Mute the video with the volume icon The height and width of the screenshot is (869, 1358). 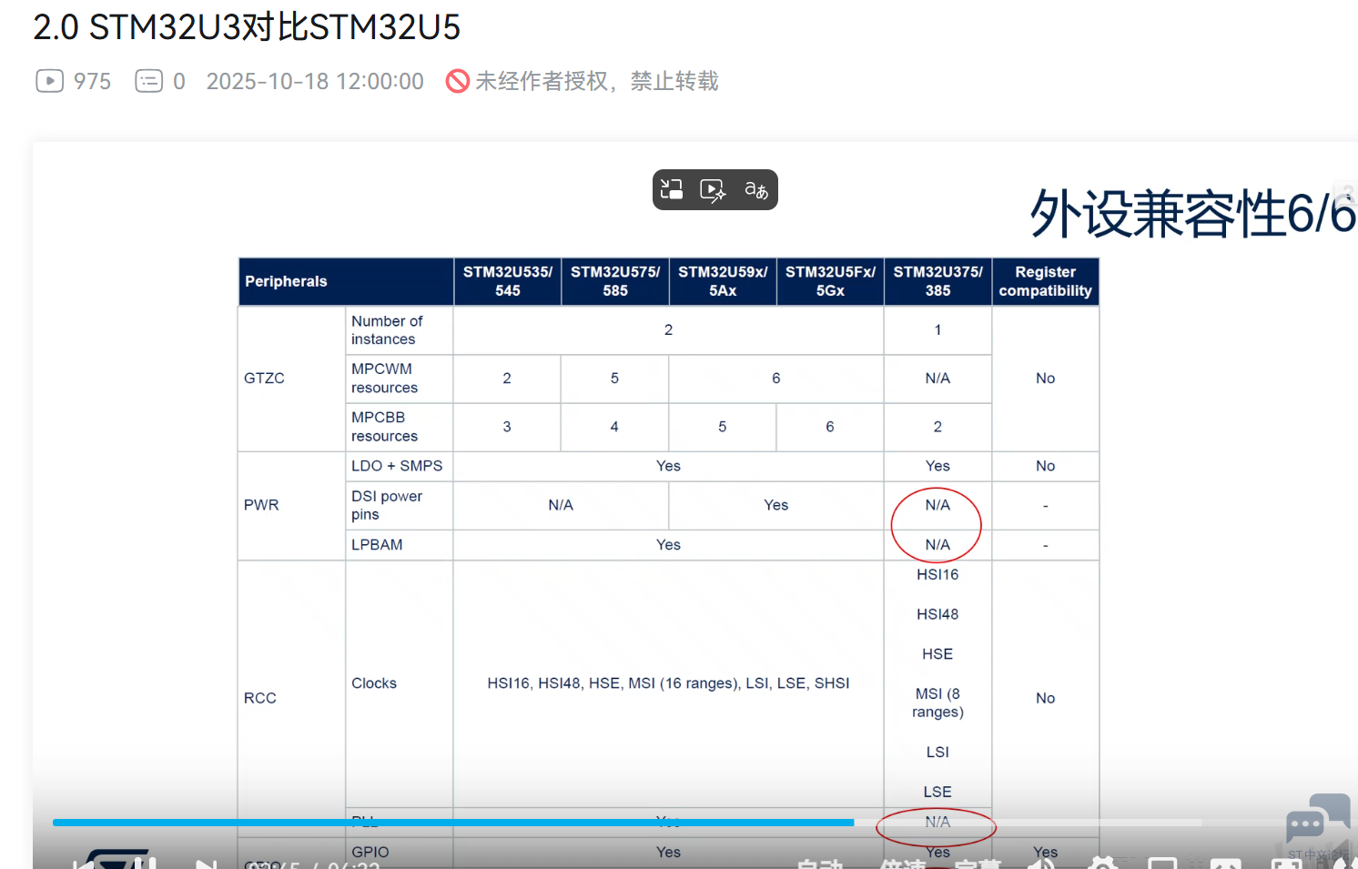[x=1044, y=864]
